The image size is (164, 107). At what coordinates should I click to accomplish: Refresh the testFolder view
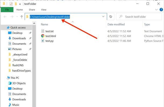point(111,17)
